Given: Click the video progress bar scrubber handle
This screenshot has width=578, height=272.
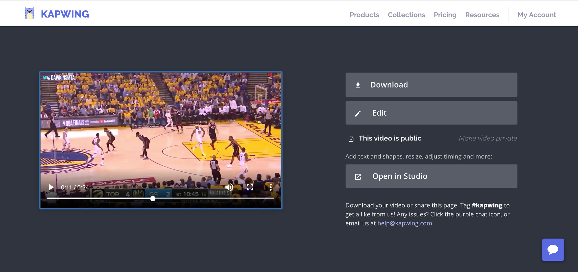Looking at the screenshot, I should click(x=153, y=199).
